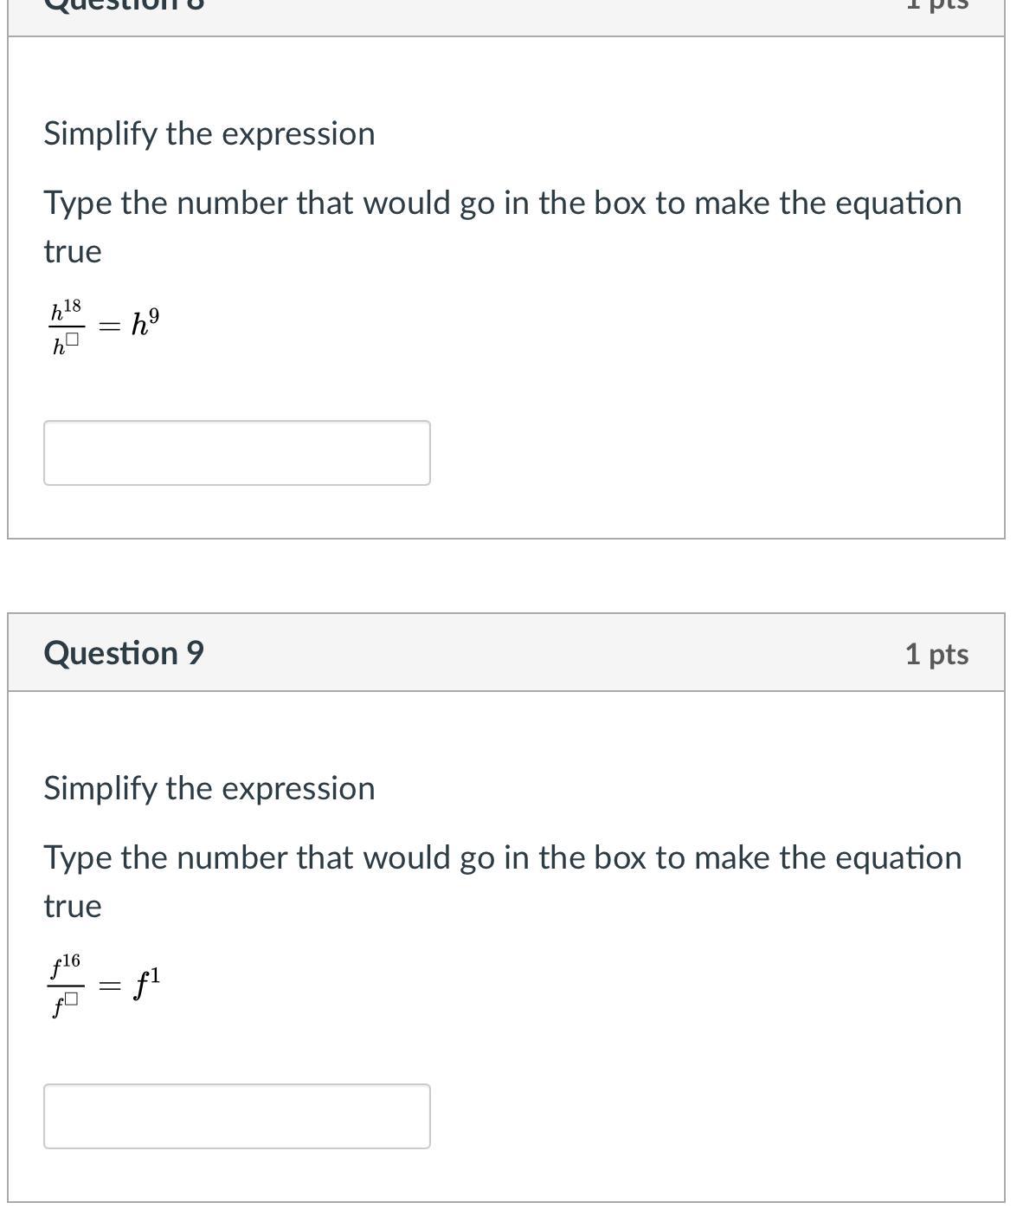This screenshot has height=1209, width=1023.
Task: Click the empty exponent box under f
Action: tap(72, 999)
